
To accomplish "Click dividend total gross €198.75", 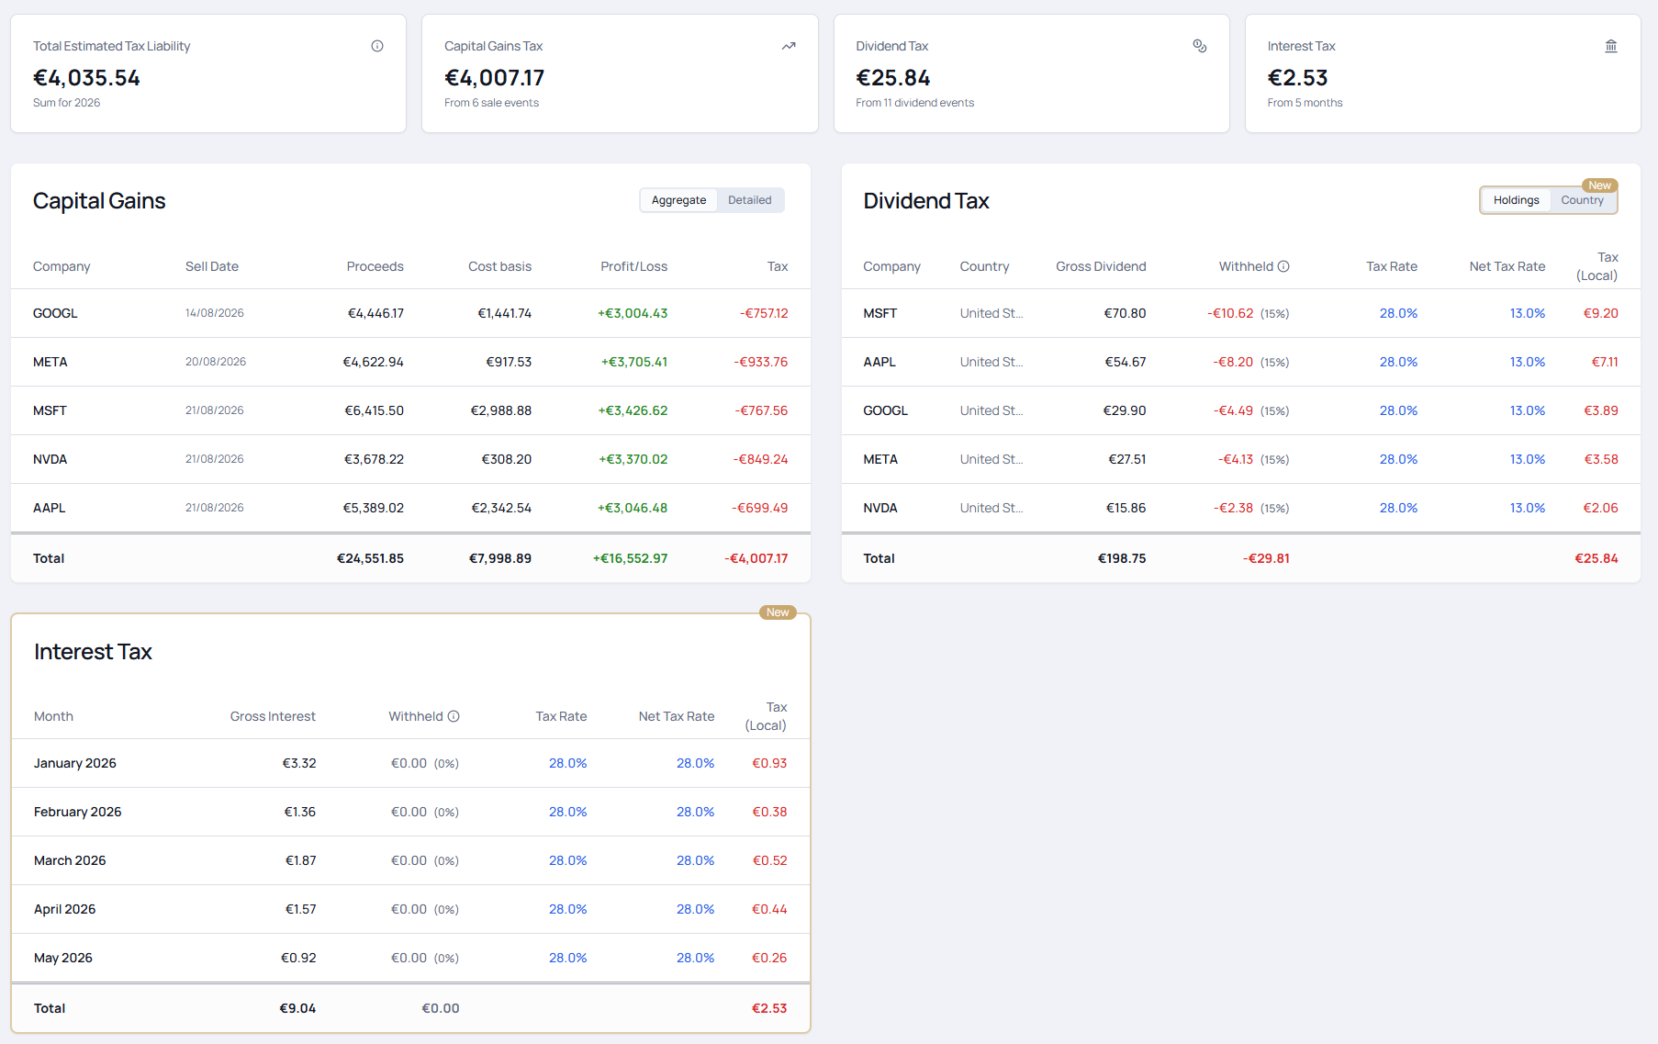I will coord(1122,558).
